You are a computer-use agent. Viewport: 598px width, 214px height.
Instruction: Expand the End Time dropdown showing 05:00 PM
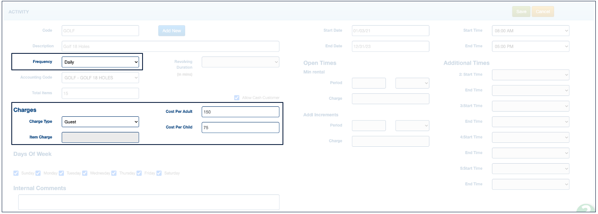(530, 46)
